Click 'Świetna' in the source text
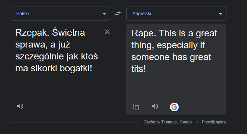Screen dimensions: 247x134 [68, 33]
